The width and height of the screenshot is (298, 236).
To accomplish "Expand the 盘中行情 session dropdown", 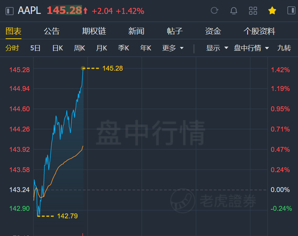I will pyautogui.click(x=251, y=48).
